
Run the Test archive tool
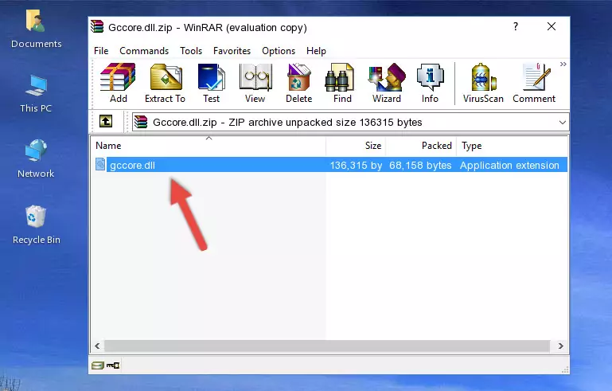click(211, 83)
